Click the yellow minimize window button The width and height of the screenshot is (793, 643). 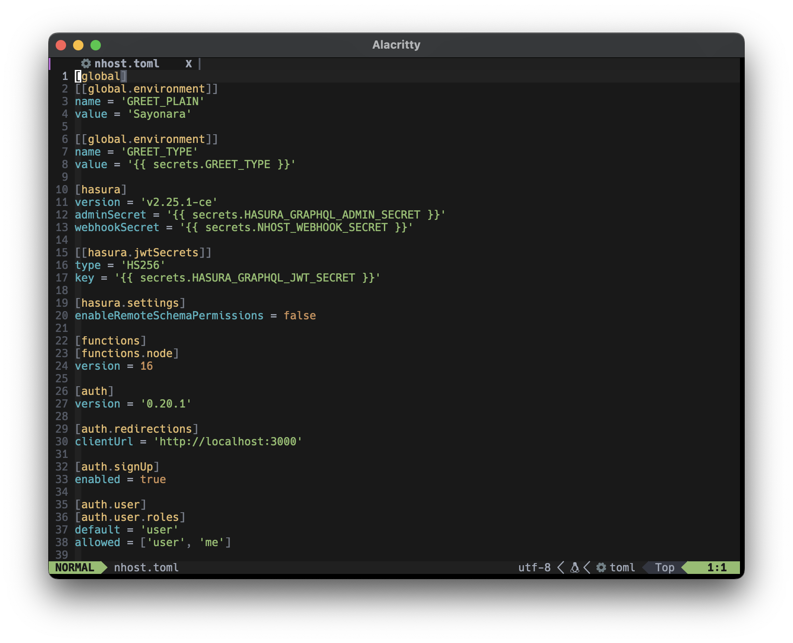78,45
